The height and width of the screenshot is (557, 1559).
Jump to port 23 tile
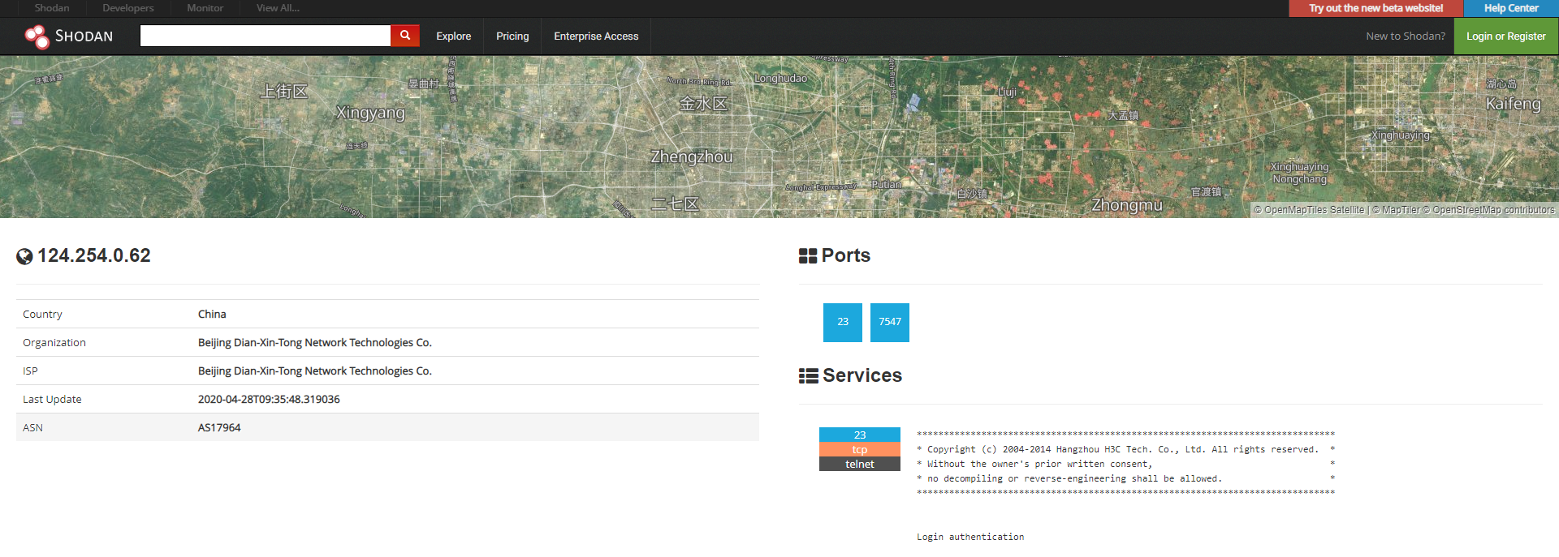(x=843, y=323)
